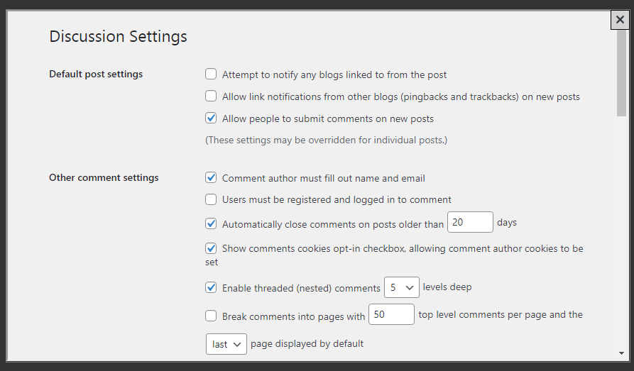Image resolution: width=634 pixels, height=371 pixels.
Task: Toggle comment author must fill name and email
Action: pyautogui.click(x=211, y=178)
